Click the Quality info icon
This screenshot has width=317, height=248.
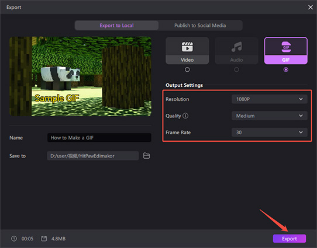[185, 116]
